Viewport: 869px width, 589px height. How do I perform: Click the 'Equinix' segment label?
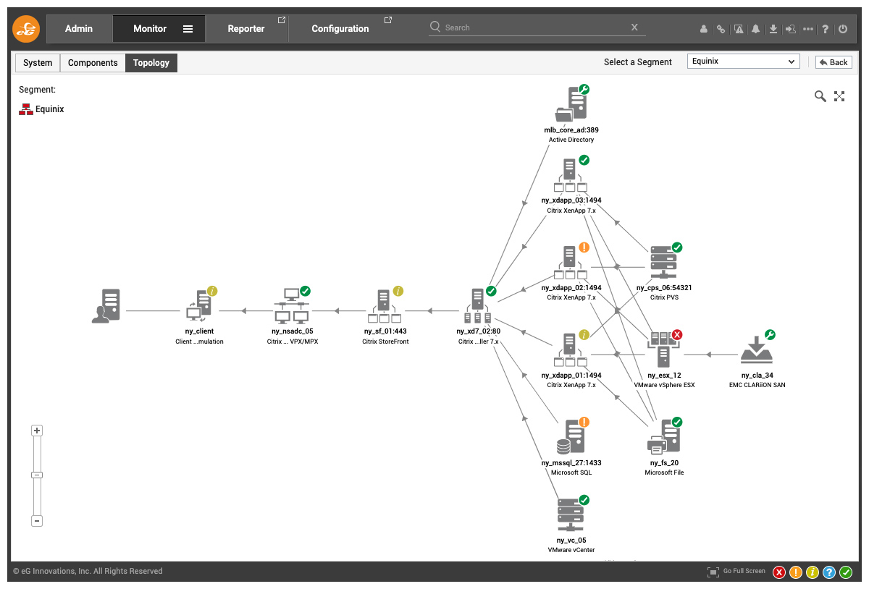(50, 109)
